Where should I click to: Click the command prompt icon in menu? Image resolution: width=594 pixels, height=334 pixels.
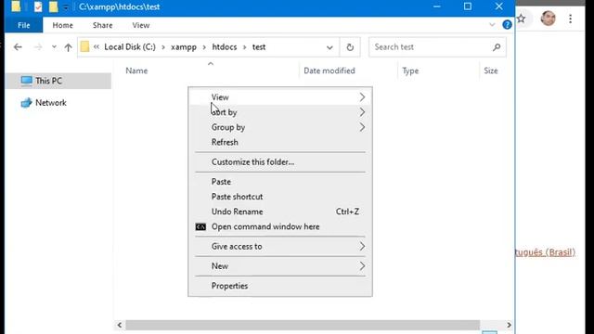click(200, 226)
